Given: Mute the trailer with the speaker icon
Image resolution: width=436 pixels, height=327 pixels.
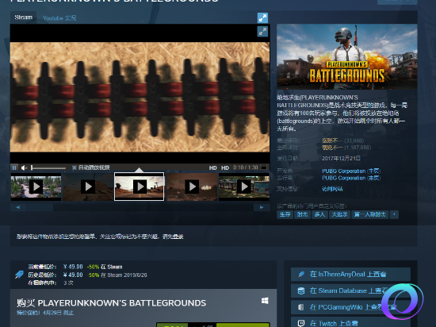Looking at the screenshot, I should [24, 167].
